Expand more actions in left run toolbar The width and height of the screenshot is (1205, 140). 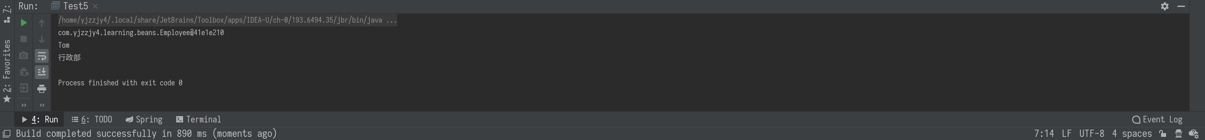coord(24,105)
